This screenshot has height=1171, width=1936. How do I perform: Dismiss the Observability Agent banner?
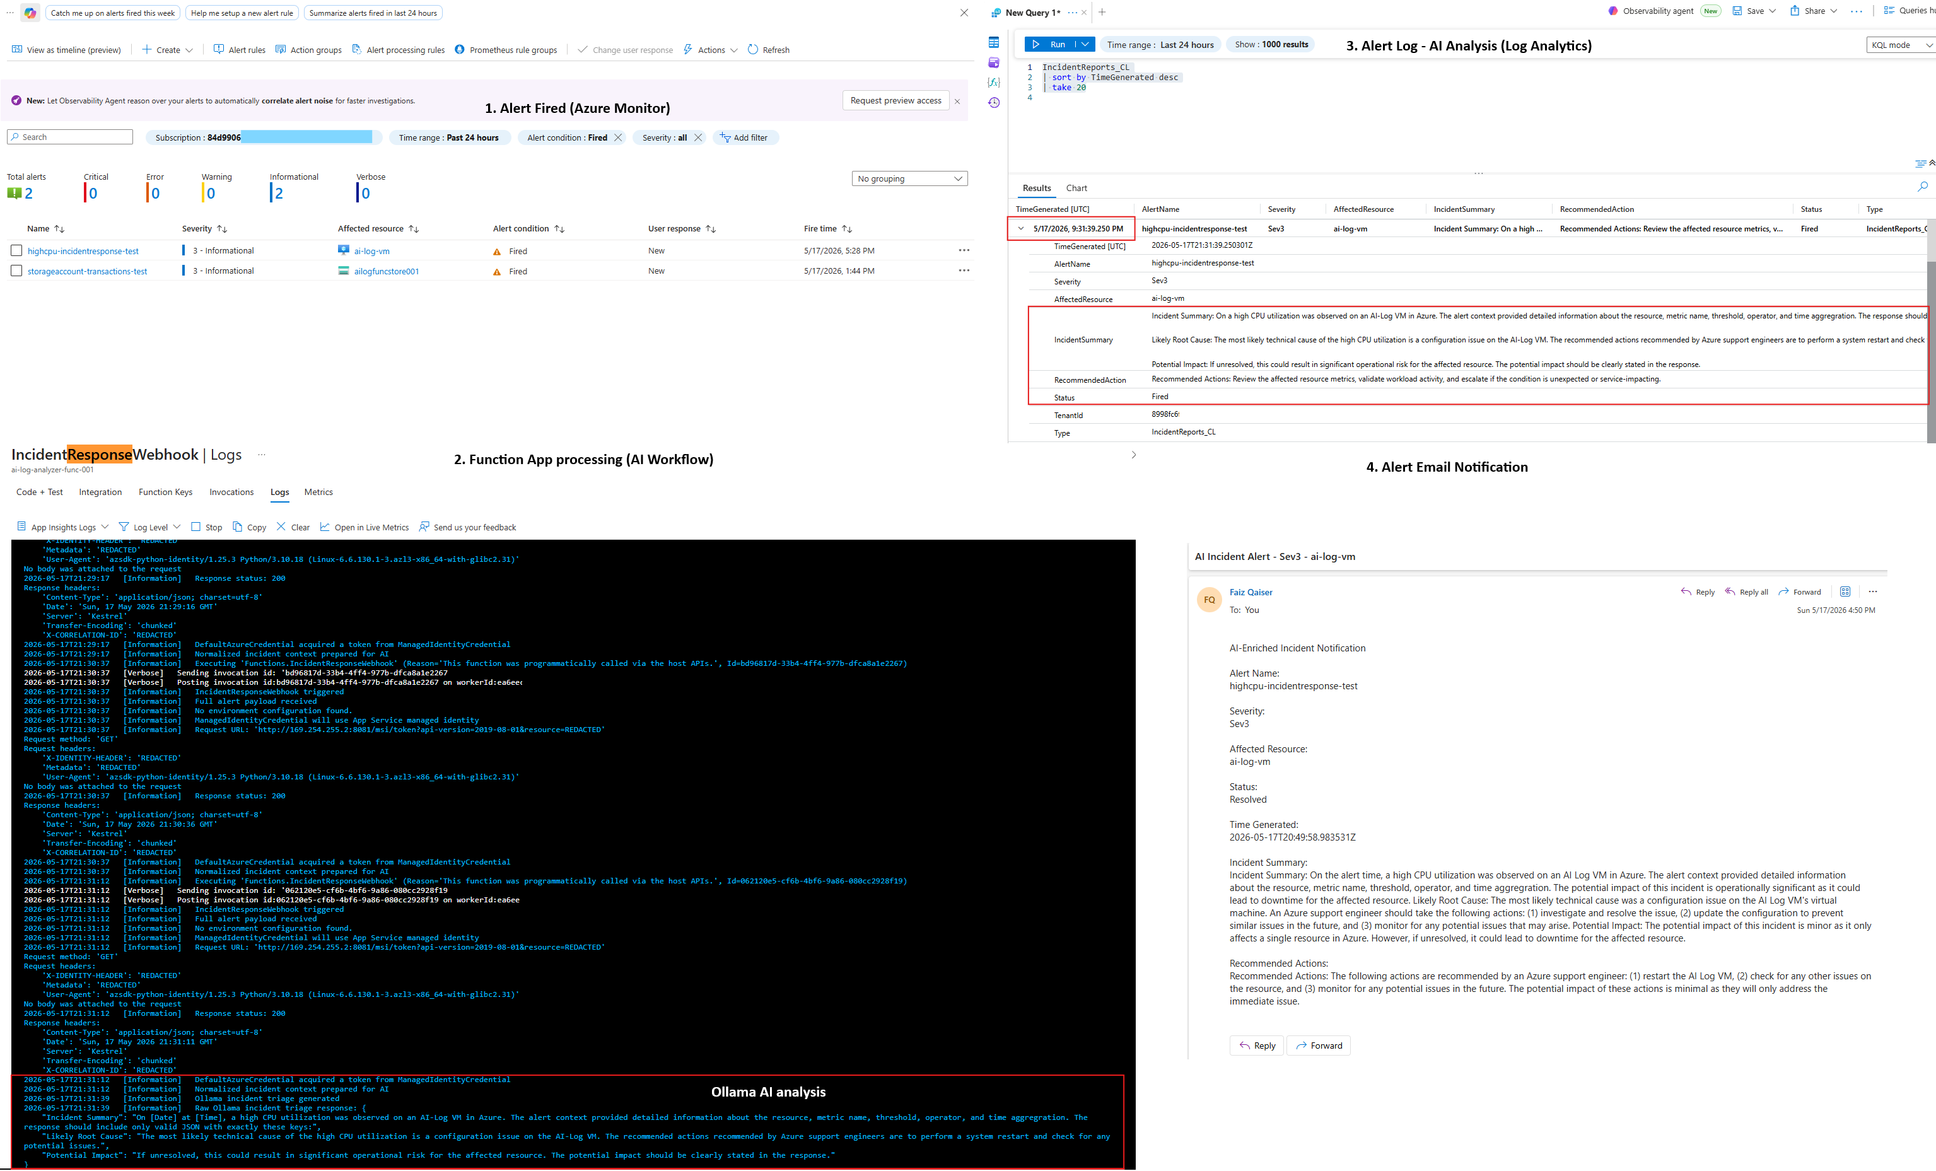pos(957,102)
